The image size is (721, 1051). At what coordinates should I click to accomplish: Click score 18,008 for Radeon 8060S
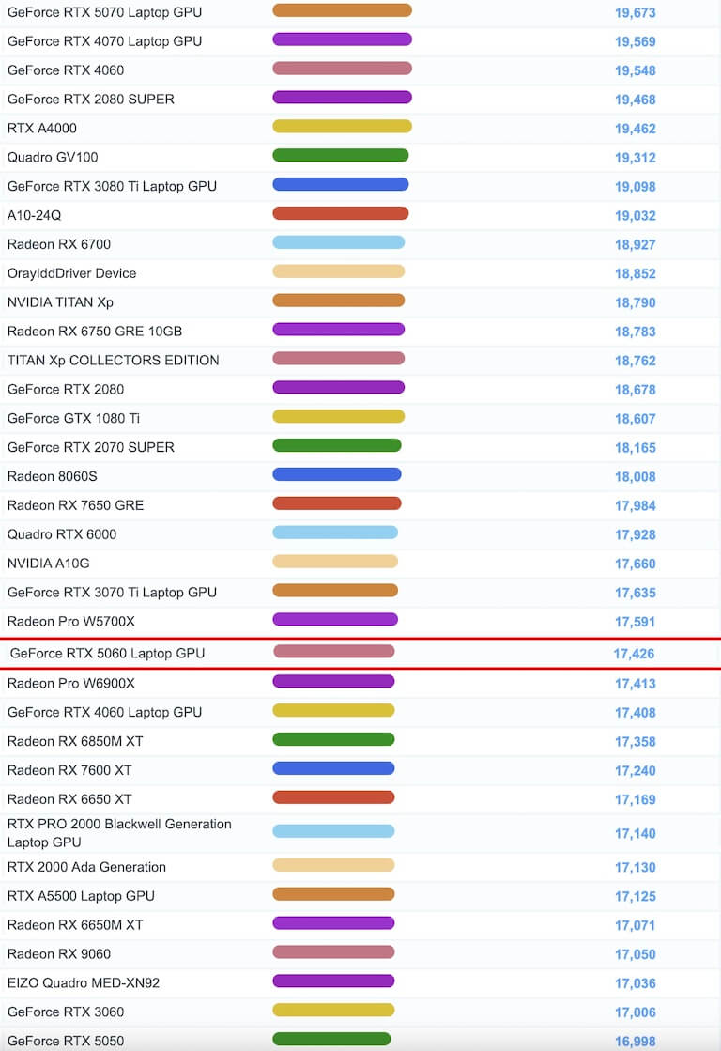pyautogui.click(x=636, y=476)
